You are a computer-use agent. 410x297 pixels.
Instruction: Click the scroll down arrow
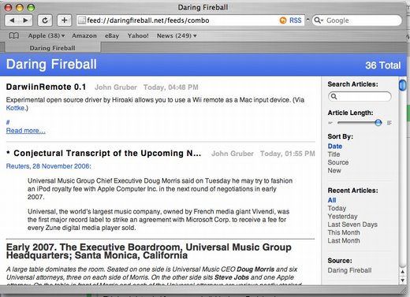402,280
